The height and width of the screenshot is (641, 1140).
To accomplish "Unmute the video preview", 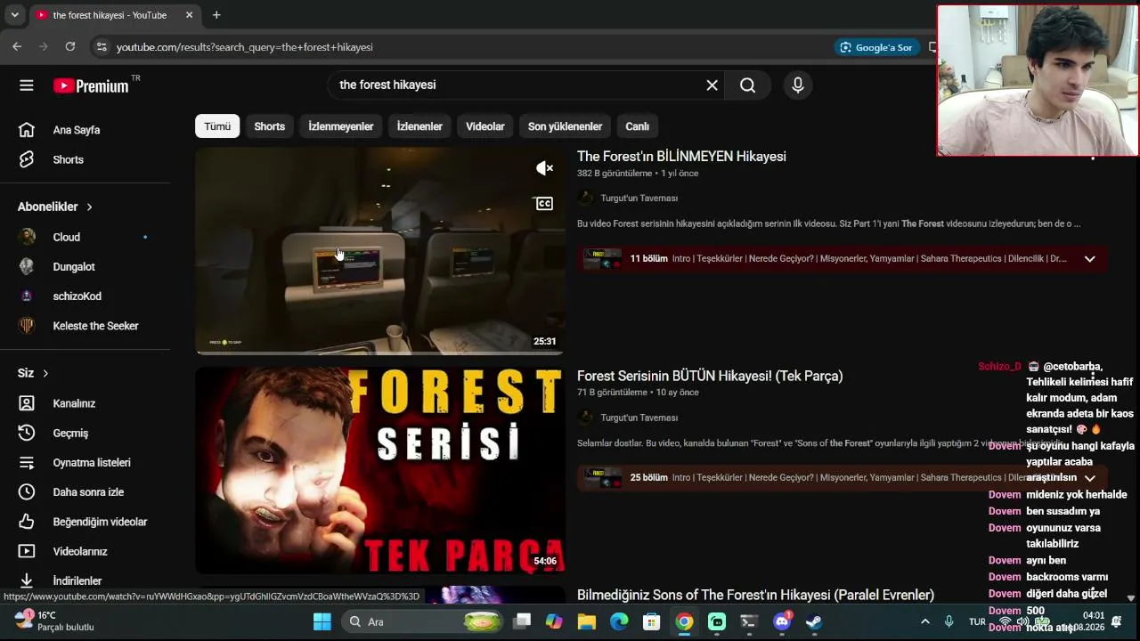I will [544, 168].
